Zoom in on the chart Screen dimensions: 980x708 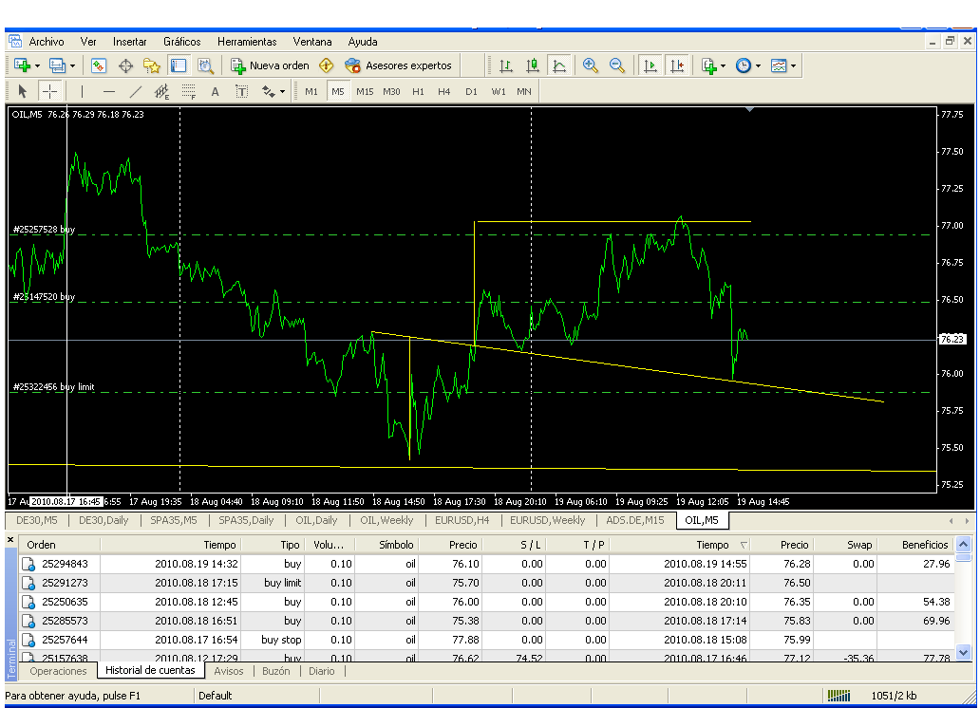coord(591,65)
